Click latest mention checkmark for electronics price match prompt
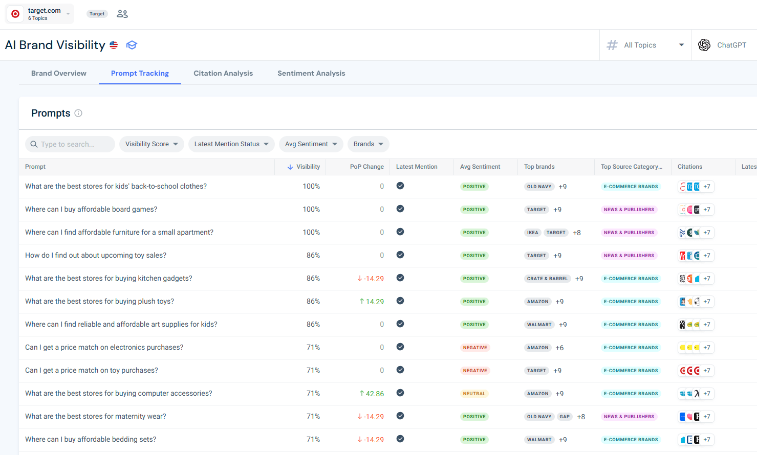The height and width of the screenshot is (455, 757). (x=400, y=347)
